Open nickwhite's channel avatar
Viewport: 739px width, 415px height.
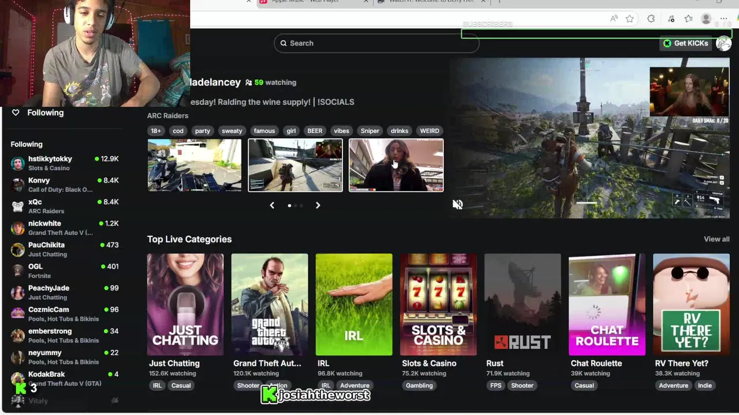[x=18, y=228]
